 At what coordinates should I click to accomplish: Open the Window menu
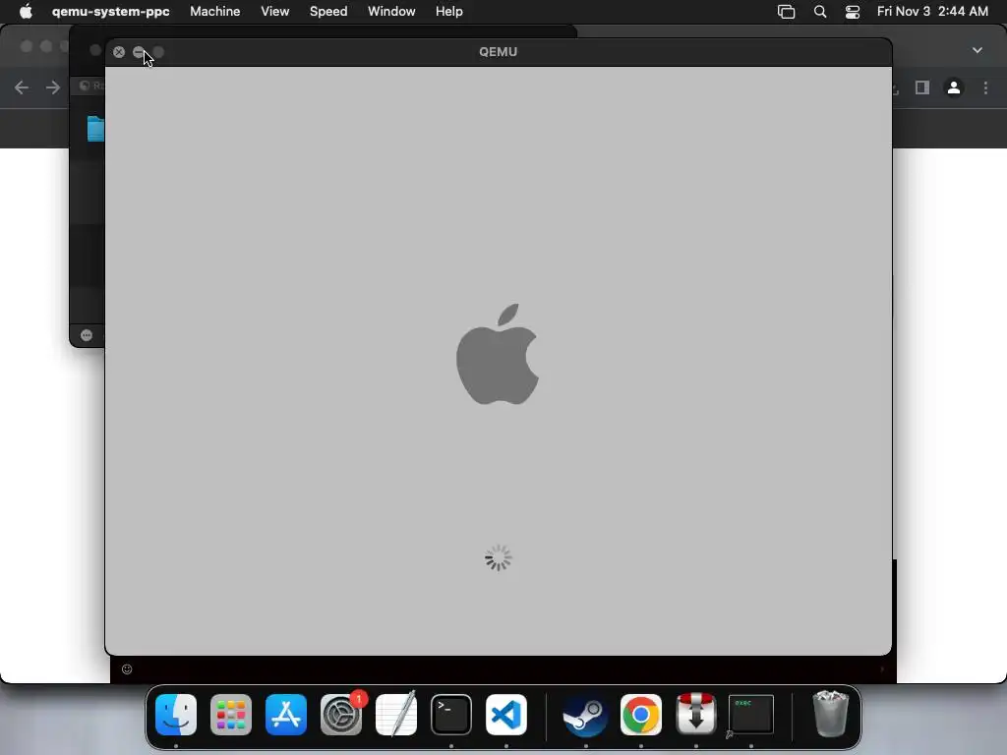tap(391, 12)
